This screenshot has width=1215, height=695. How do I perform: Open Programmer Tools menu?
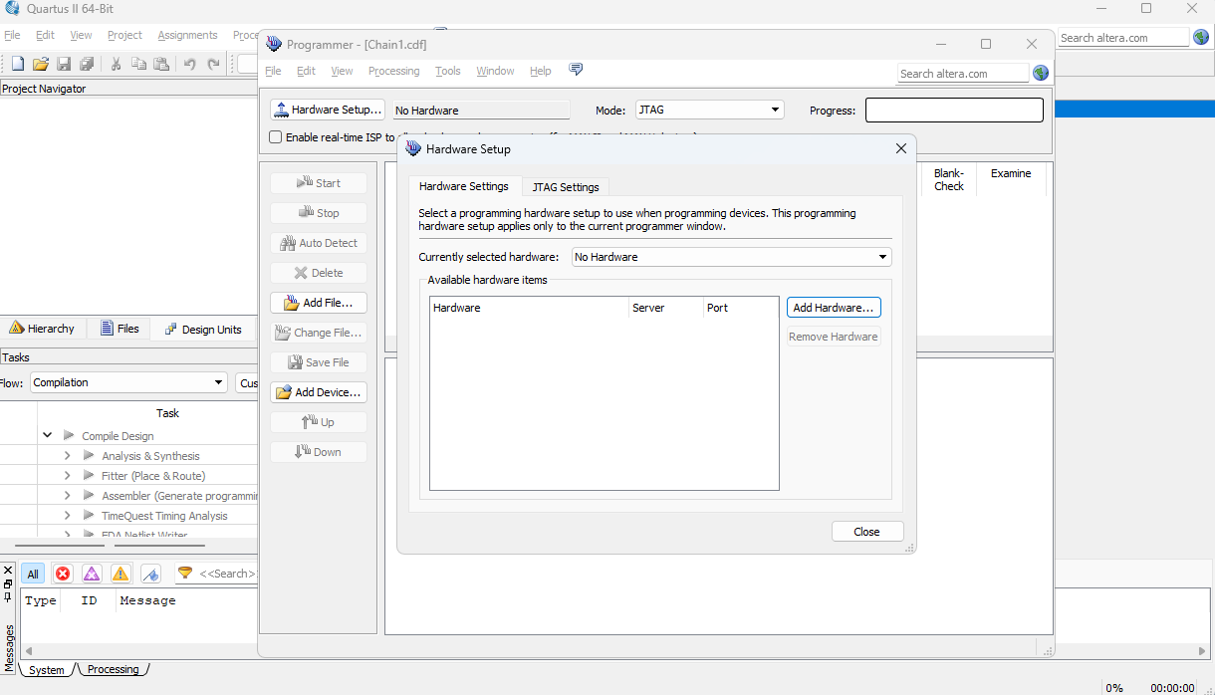448,71
